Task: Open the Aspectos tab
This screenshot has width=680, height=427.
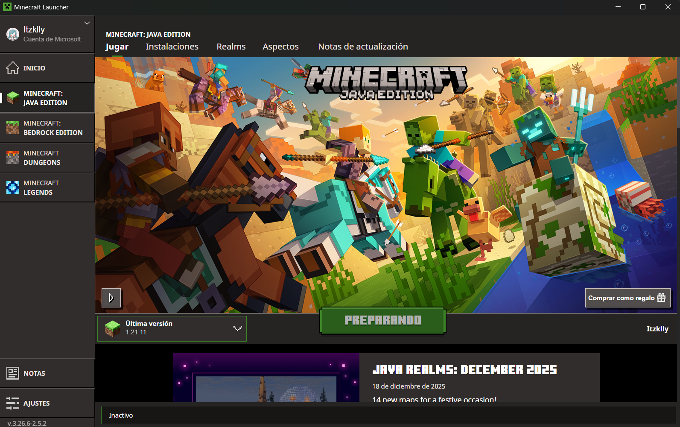Action: [280, 47]
